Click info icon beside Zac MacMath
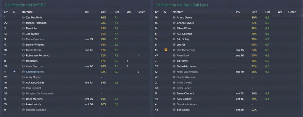Screen dimensions: 303x117 [x=23, y=17]
